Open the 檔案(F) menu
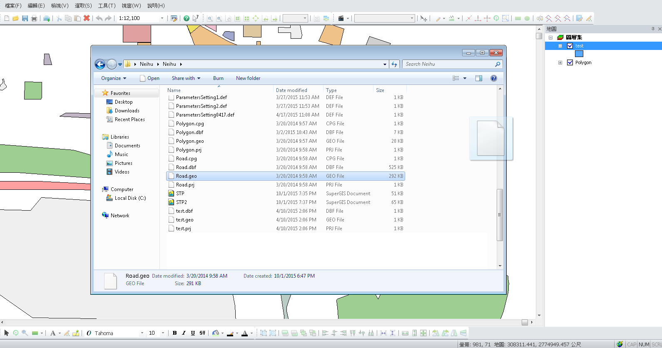 point(13,5)
